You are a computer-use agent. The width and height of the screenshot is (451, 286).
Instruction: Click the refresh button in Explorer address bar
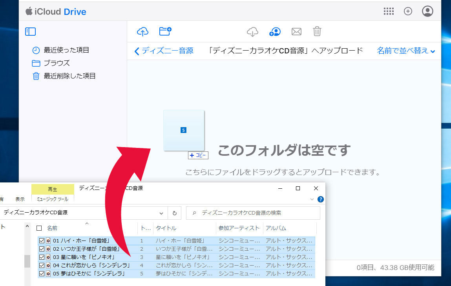175,213
